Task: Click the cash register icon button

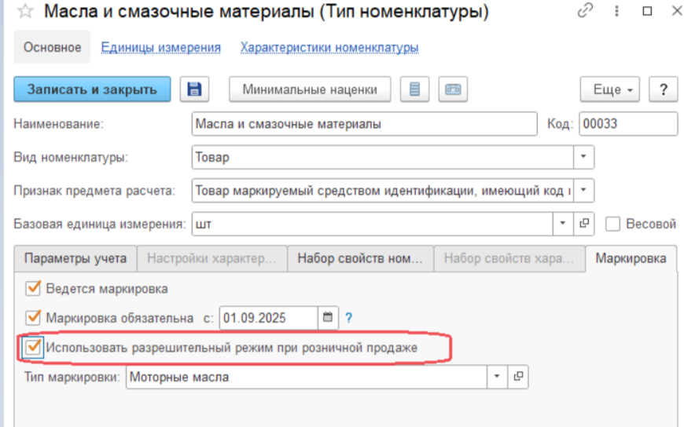Action: pyautogui.click(x=453, y=89)
